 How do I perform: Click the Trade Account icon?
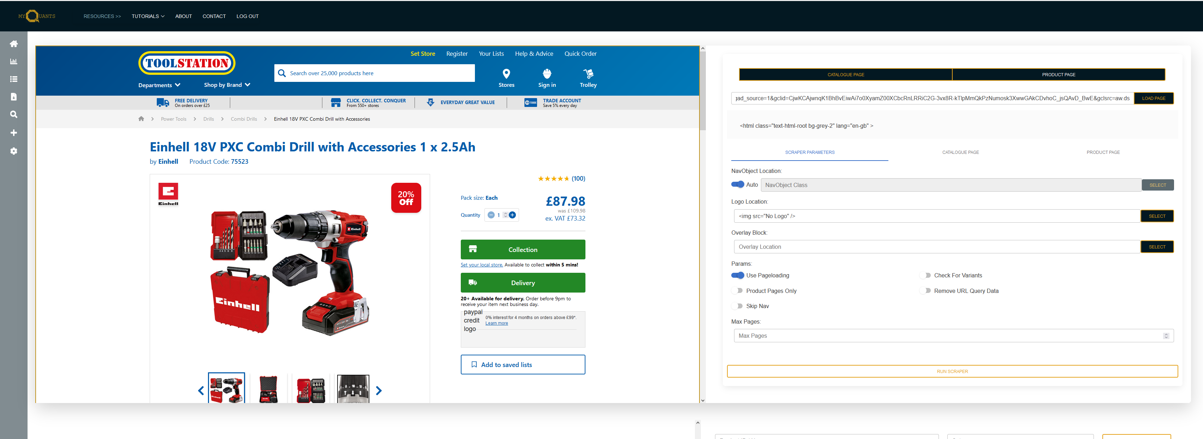tap(530, 103)
